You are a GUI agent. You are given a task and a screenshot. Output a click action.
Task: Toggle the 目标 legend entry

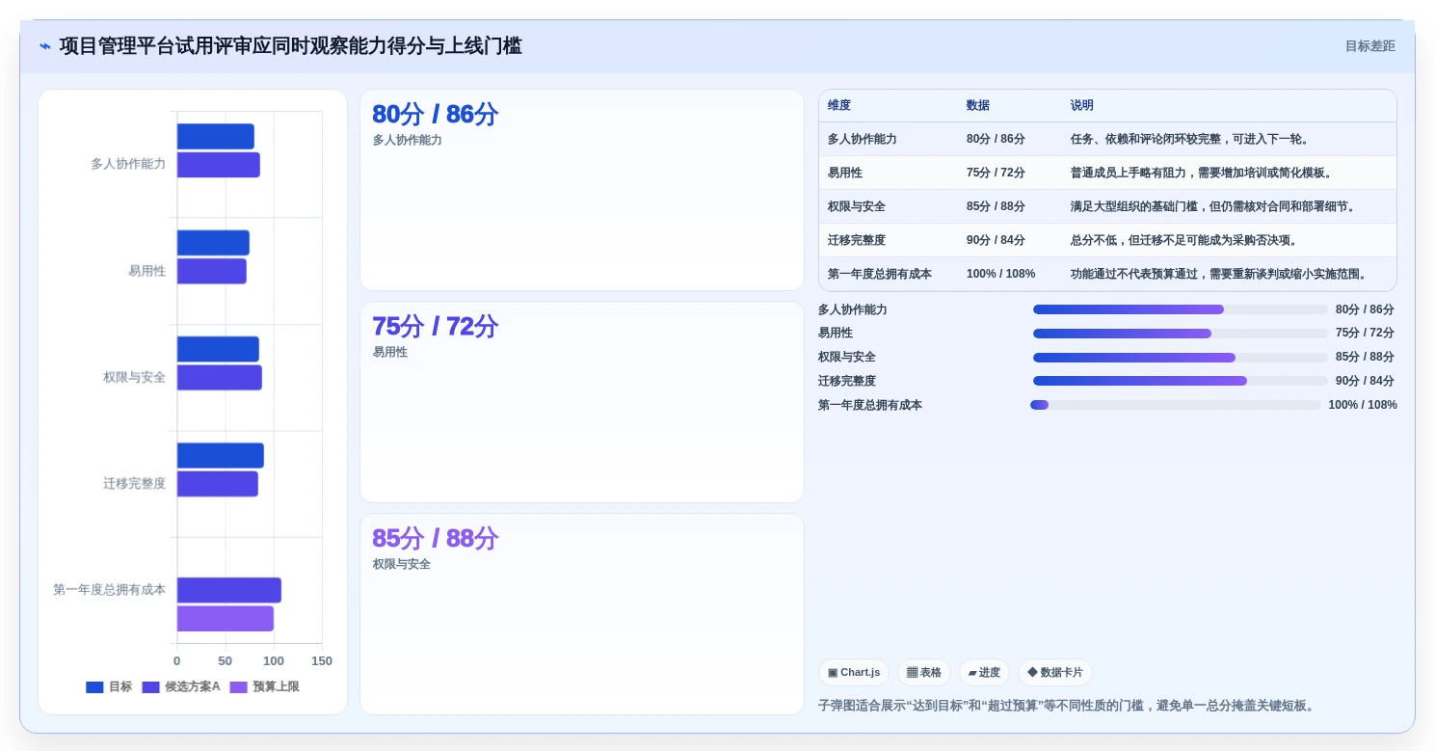click(109, 687)
